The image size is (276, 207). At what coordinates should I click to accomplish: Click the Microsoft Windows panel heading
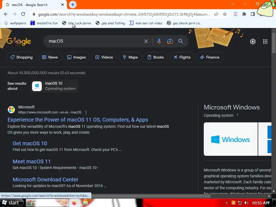(x=232, y=107)
